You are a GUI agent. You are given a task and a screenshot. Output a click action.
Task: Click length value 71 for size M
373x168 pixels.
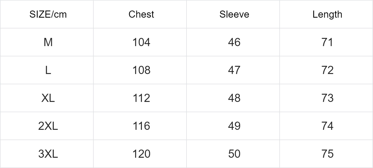327,42
